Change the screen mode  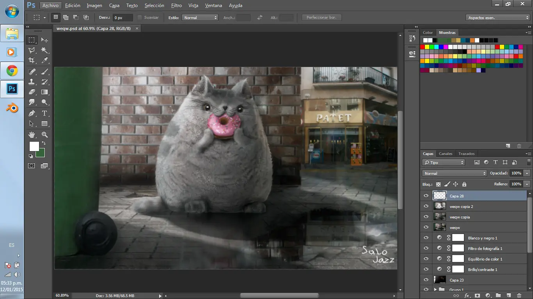[44, 166]
